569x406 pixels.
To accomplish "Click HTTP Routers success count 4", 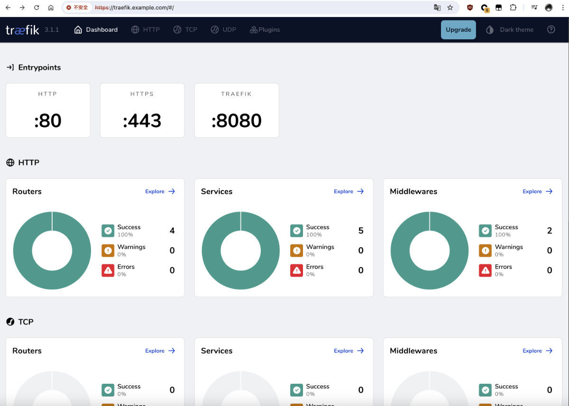I will 172,231.
